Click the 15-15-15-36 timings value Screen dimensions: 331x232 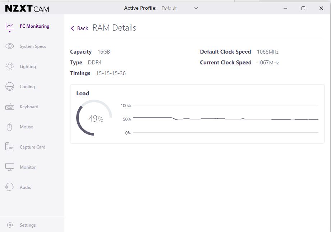pyautogui.click(x=111, y=73)
